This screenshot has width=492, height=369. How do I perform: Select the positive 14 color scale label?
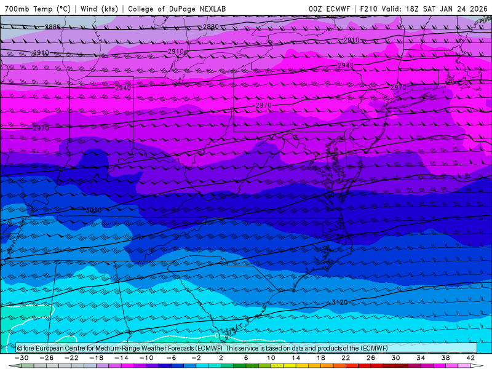[x=296, y=358]
